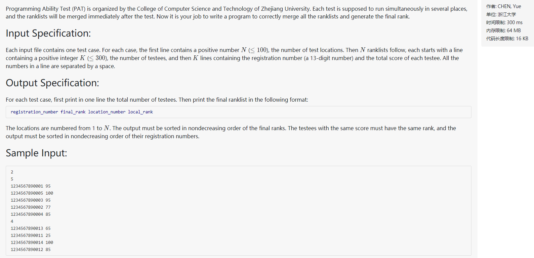The height and width of the screenshot is (258, 534).
Task: Click sample line 1234567890011 25
Action: point(31,236)
